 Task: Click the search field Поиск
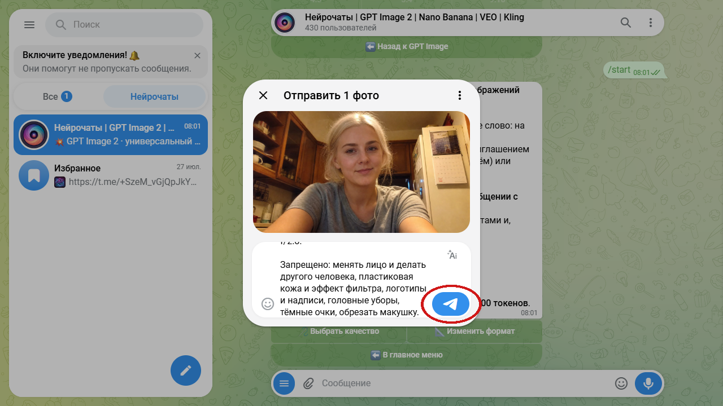coord(124,25)
